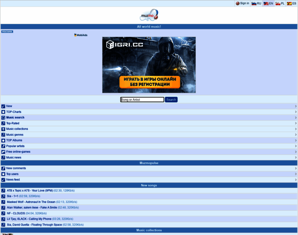
Task: Click the Sign in icon
Action: point(238,4)
